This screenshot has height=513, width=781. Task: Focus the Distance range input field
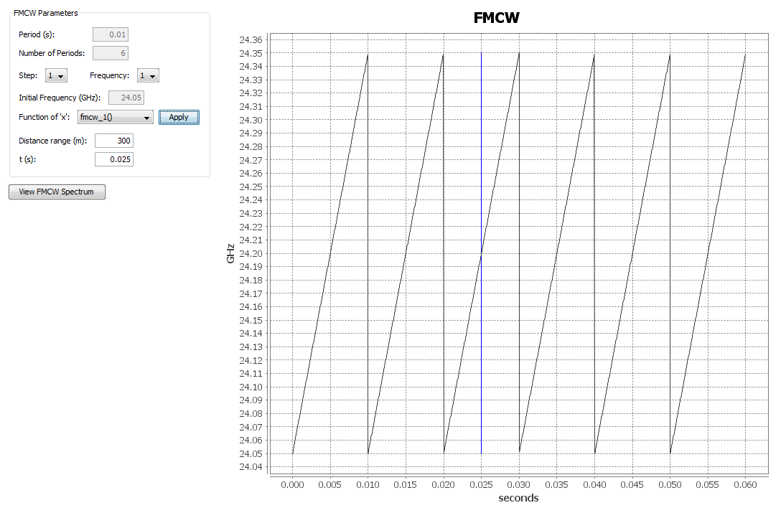(113, 141)
